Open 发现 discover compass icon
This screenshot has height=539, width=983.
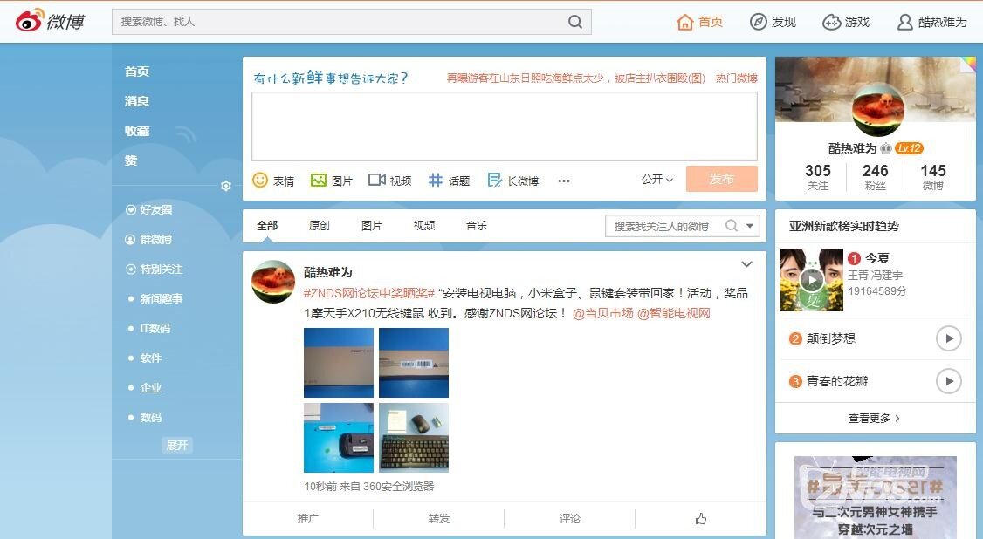coord(758,23)
